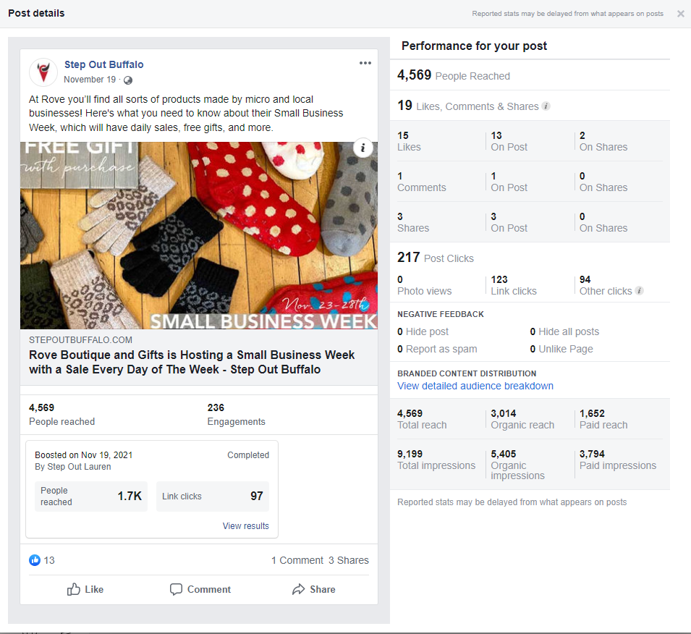The height and width of the screenshot is (634, 691).
Task: Click the 0 Hide post feedback entry
Action: click(423, 331)
